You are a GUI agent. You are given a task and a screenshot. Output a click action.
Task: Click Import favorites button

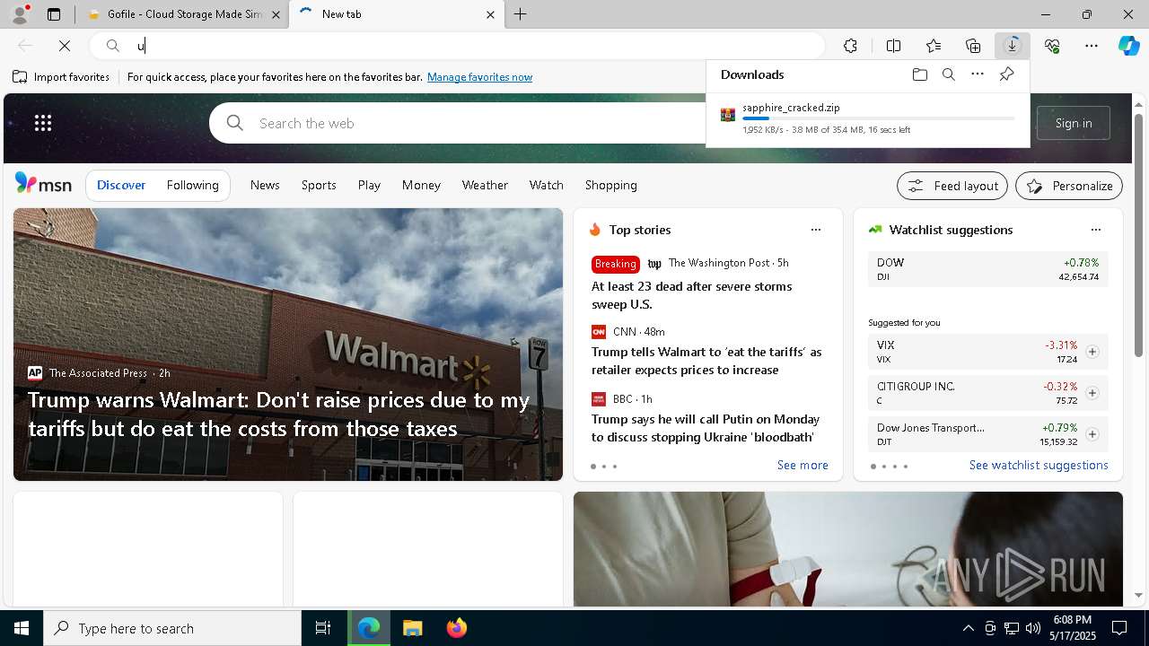61,77
